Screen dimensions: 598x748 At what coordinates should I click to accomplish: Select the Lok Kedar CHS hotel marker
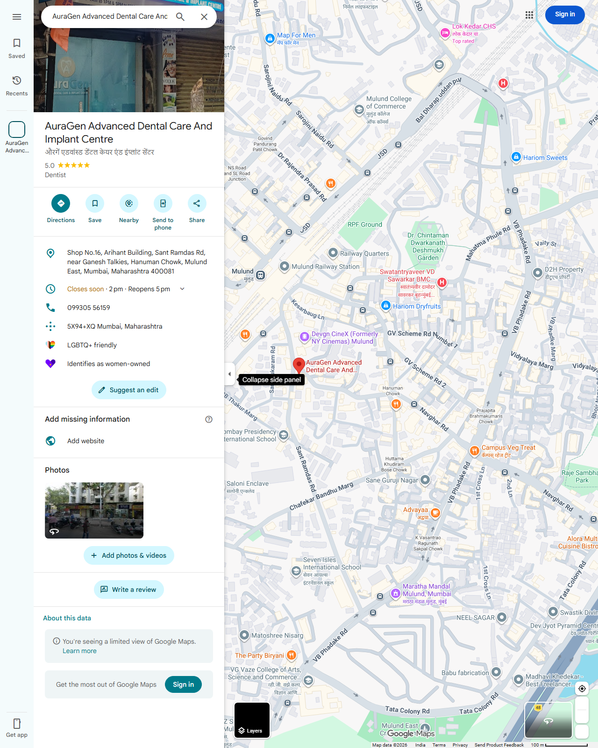click(x=445, y=33)
